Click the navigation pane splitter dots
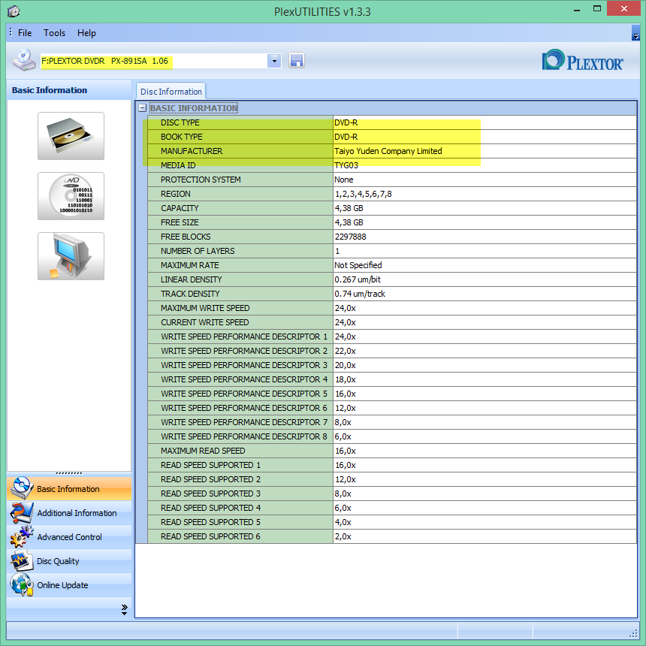The height and width of the screenshot is (646, 646). click(x=69, y=473)
